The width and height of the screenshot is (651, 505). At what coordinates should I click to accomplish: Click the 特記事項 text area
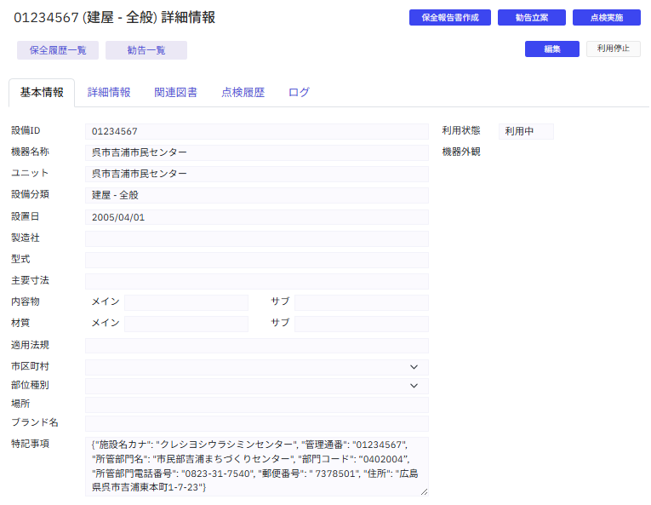[x=257, y=467]
